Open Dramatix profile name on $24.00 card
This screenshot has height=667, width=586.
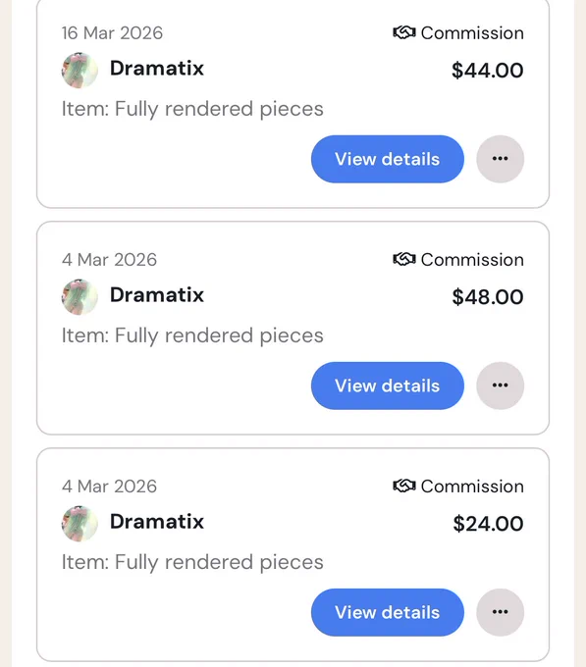[x=157, y=522]
